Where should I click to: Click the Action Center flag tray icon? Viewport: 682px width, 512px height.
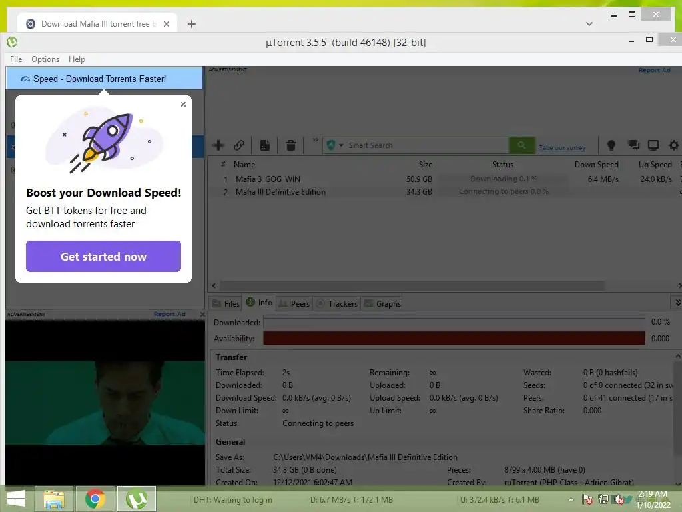tap(587, 499)
